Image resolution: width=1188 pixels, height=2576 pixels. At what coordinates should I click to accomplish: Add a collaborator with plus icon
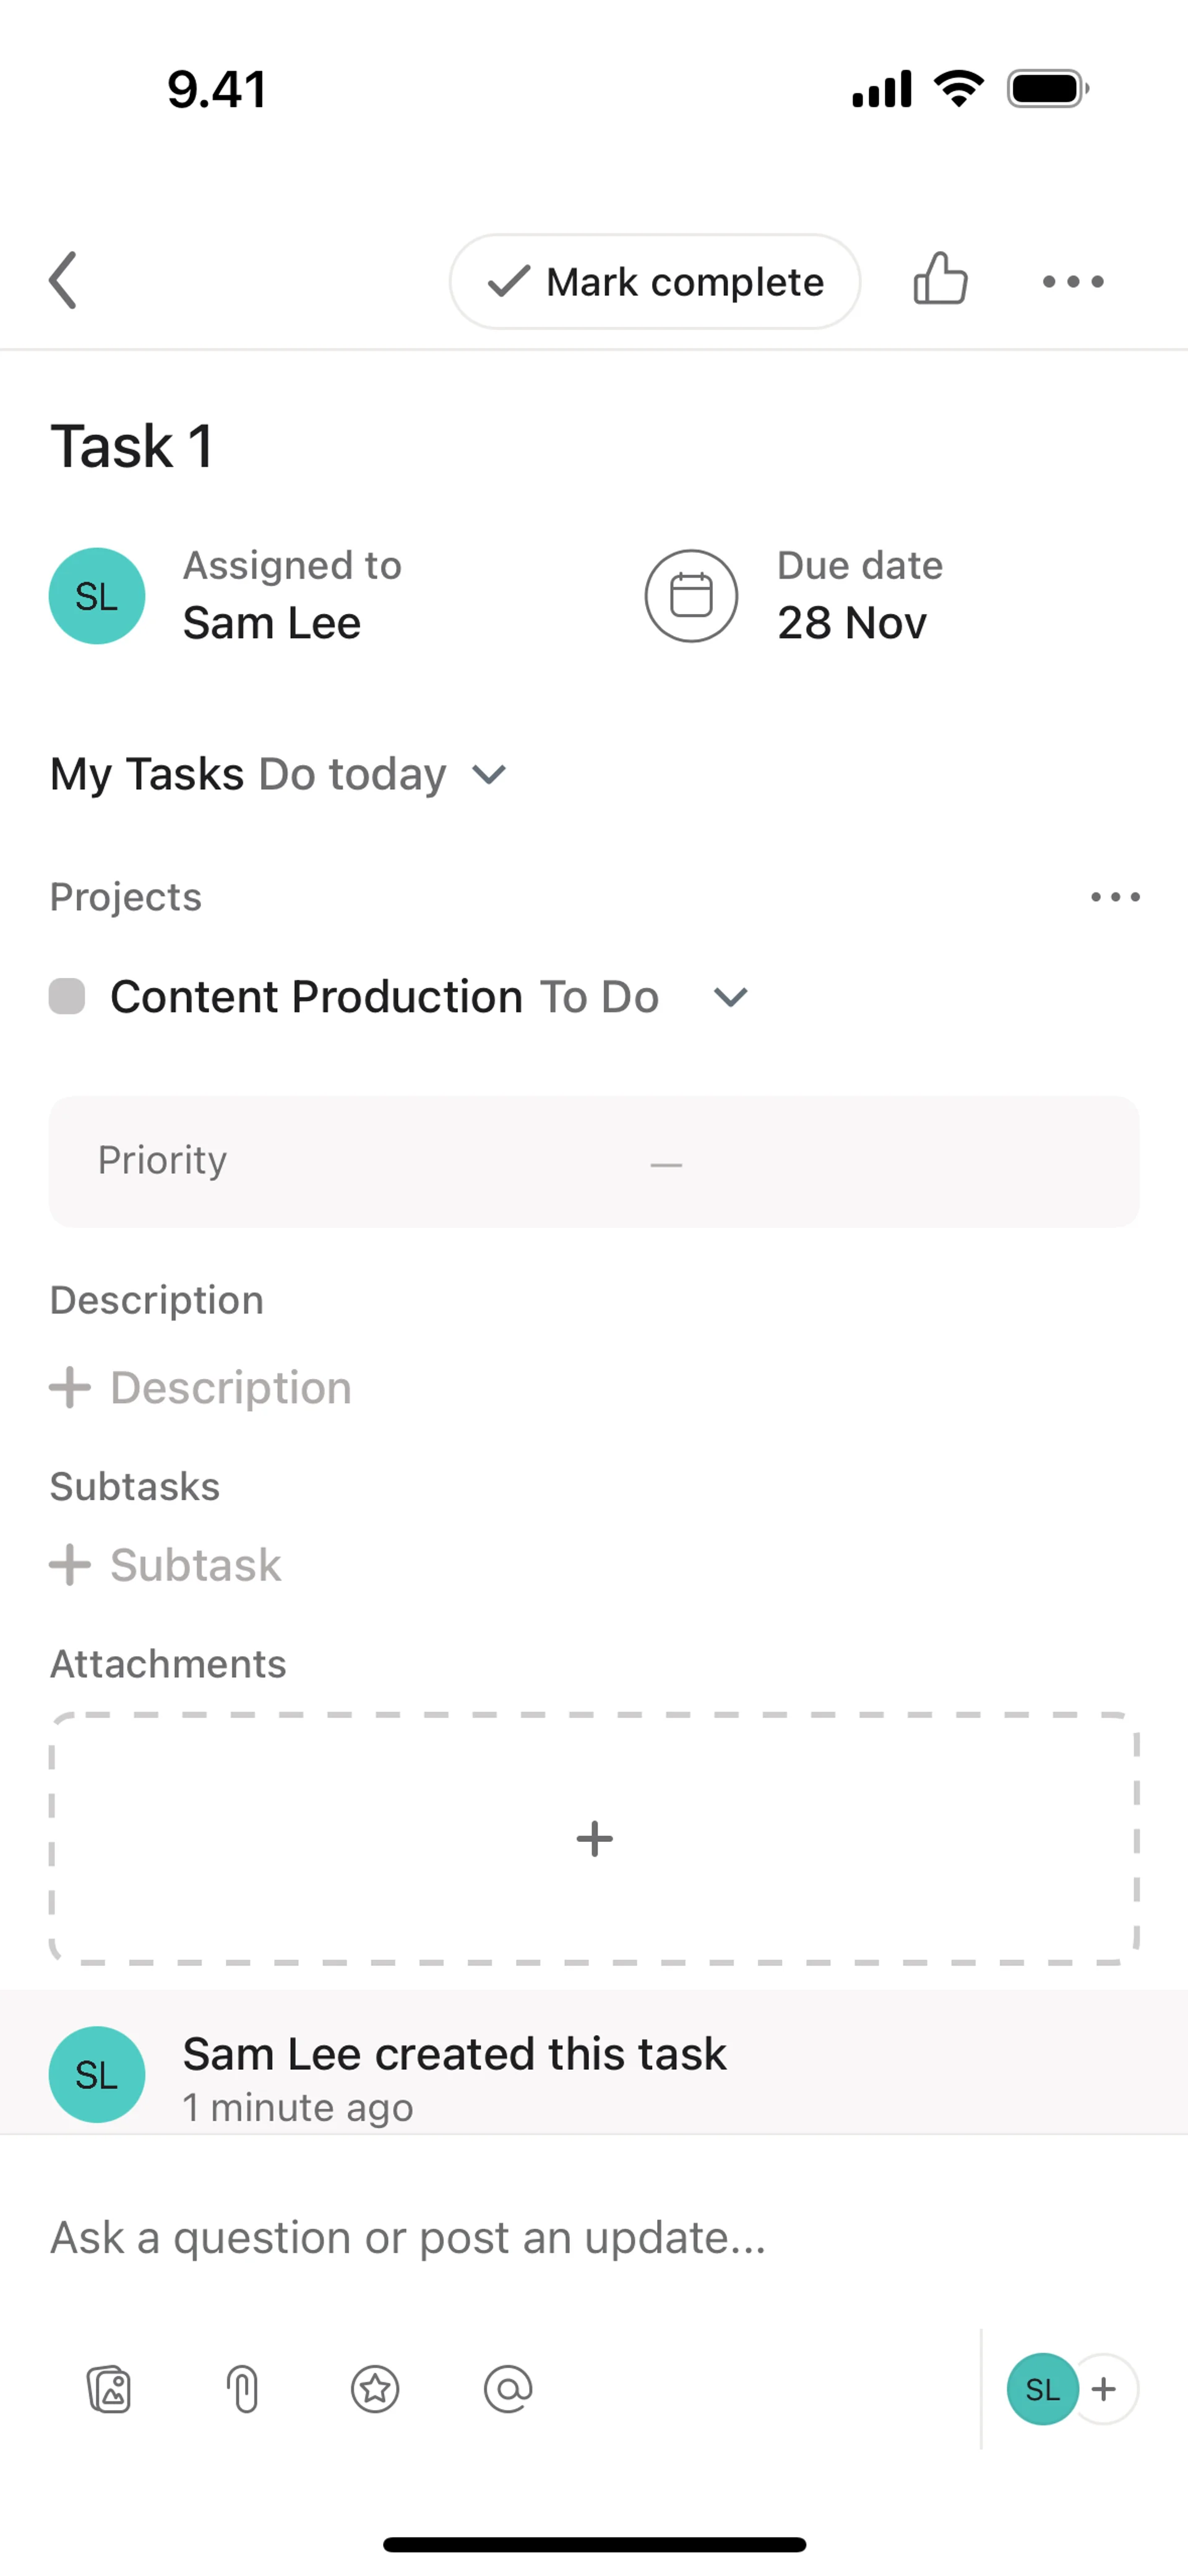pyautogui.click(x=1104, y=2390)
